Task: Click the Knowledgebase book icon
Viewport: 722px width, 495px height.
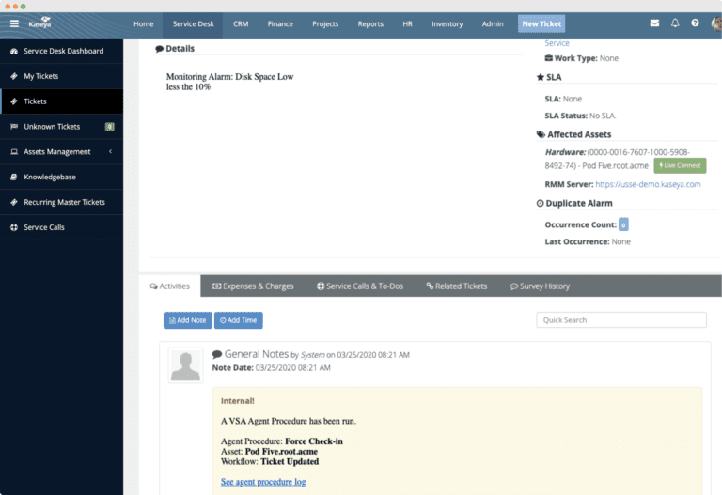Action: click(14, 178)
